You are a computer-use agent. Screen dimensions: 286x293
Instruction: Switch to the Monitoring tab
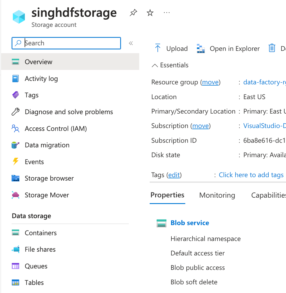click(x=217, y=195)
